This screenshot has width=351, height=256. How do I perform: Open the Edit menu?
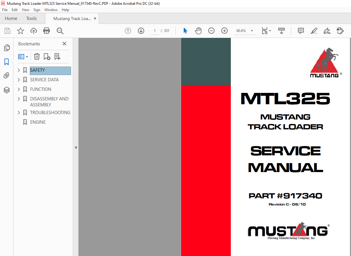15,10
